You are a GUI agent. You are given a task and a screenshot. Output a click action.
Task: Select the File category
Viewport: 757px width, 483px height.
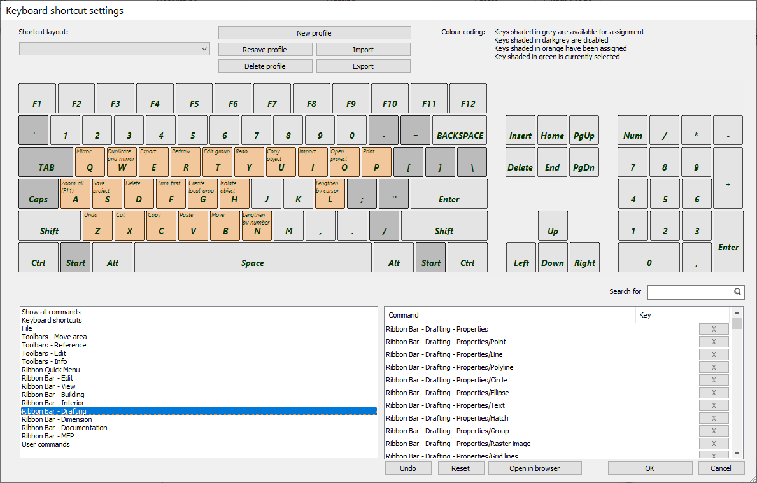pyautogui.click(x=199, y=328)
